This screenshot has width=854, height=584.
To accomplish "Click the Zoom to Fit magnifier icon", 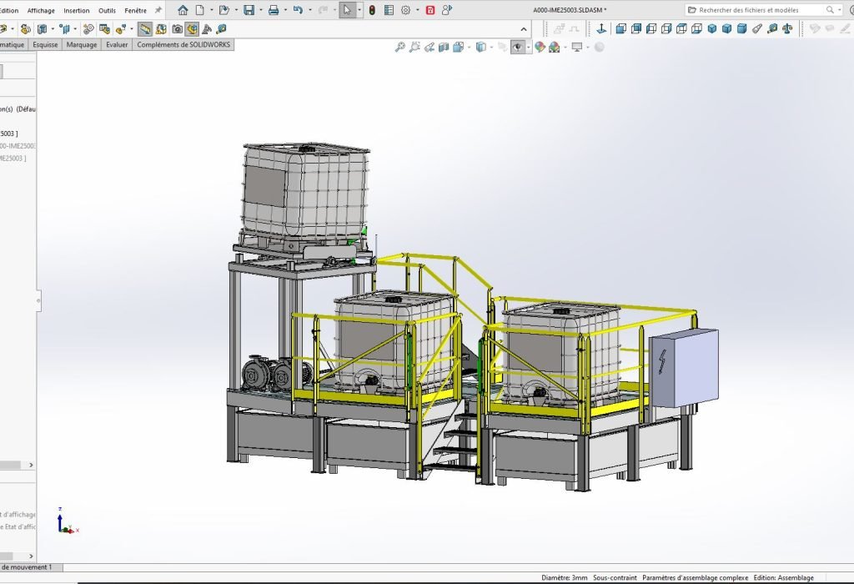I will (x=400, y=47).
